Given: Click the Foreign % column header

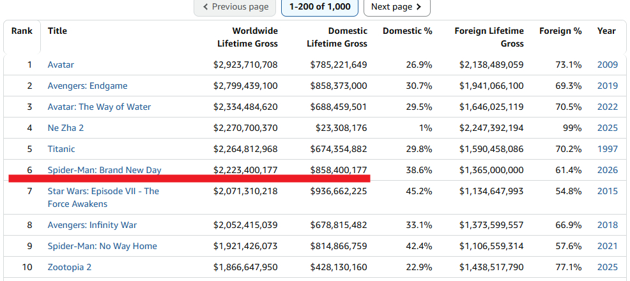Looking at the screenshot, I should tap(560, 31).
